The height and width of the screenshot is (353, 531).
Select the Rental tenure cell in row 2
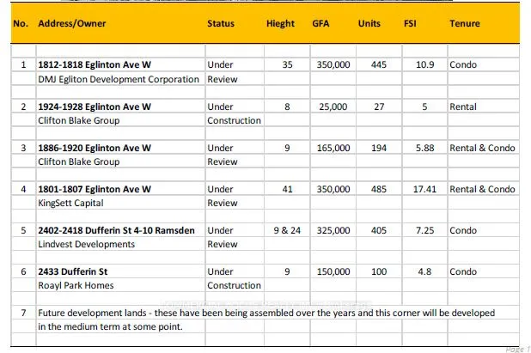pyautogui.click(x=462, y=107)
